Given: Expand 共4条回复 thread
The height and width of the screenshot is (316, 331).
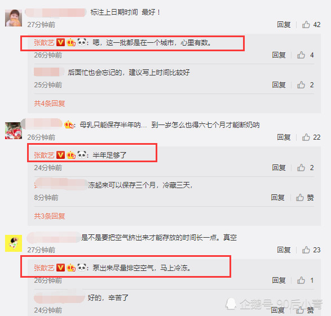Looking at the screenshot, I should pos(50,103).
